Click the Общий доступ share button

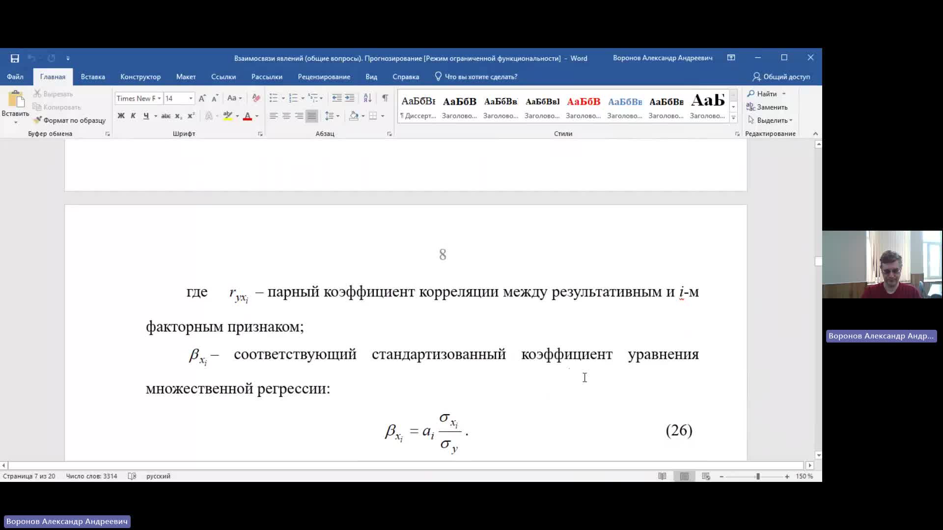point(781,77)
